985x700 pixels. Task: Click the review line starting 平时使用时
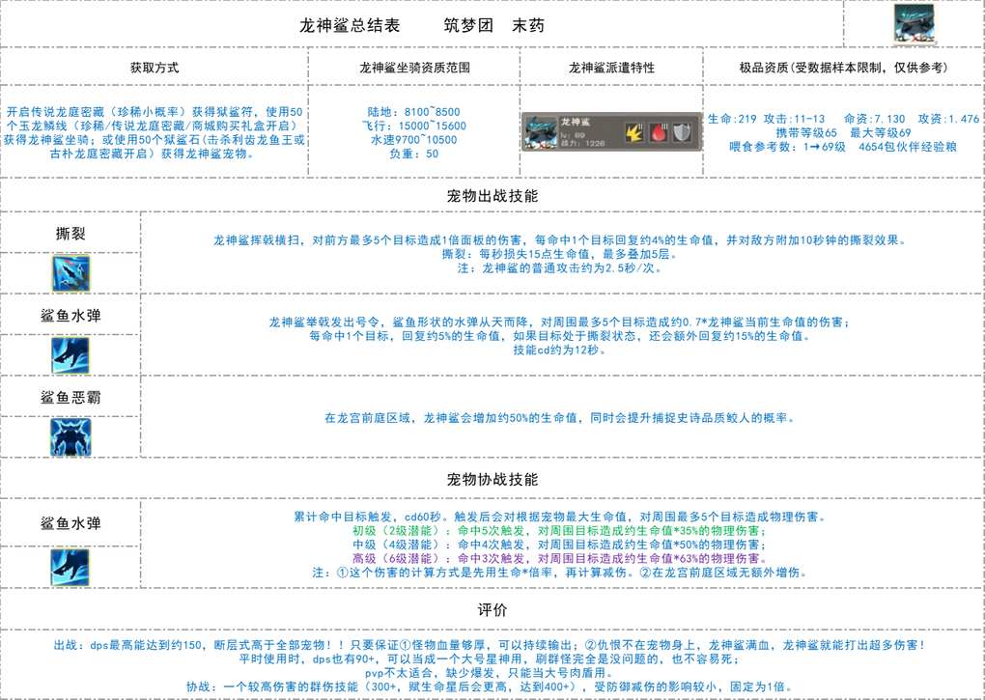490,658
